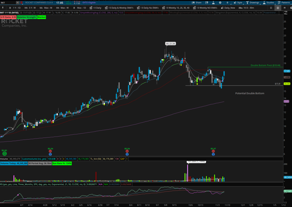Open the Edit studies flask icon

(x=213, y=3)
